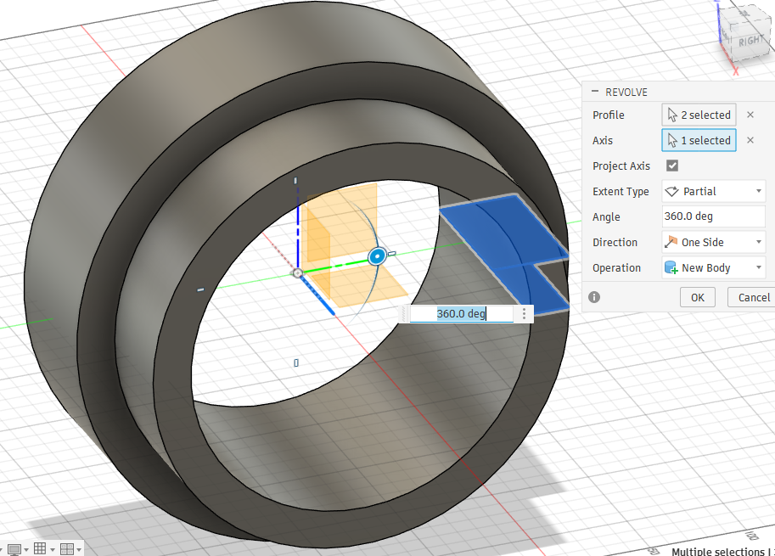Viewport: 775px width, 556px height.
Task: Click the Profile '2 selected' selector
Action: (699, 115)
